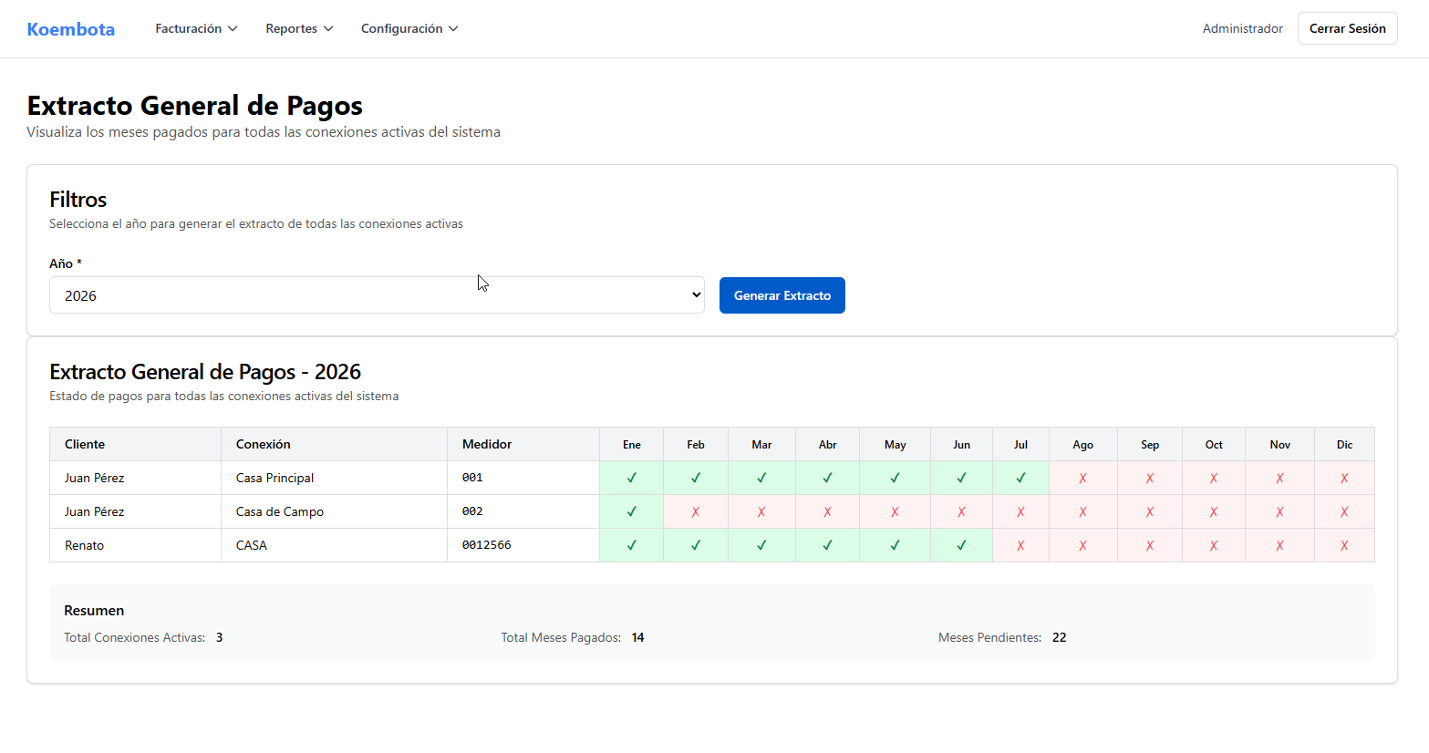1429x753 pixels.
Task: Click the July checkmark for Casa Principal
Action: [x=1020, y=478]
